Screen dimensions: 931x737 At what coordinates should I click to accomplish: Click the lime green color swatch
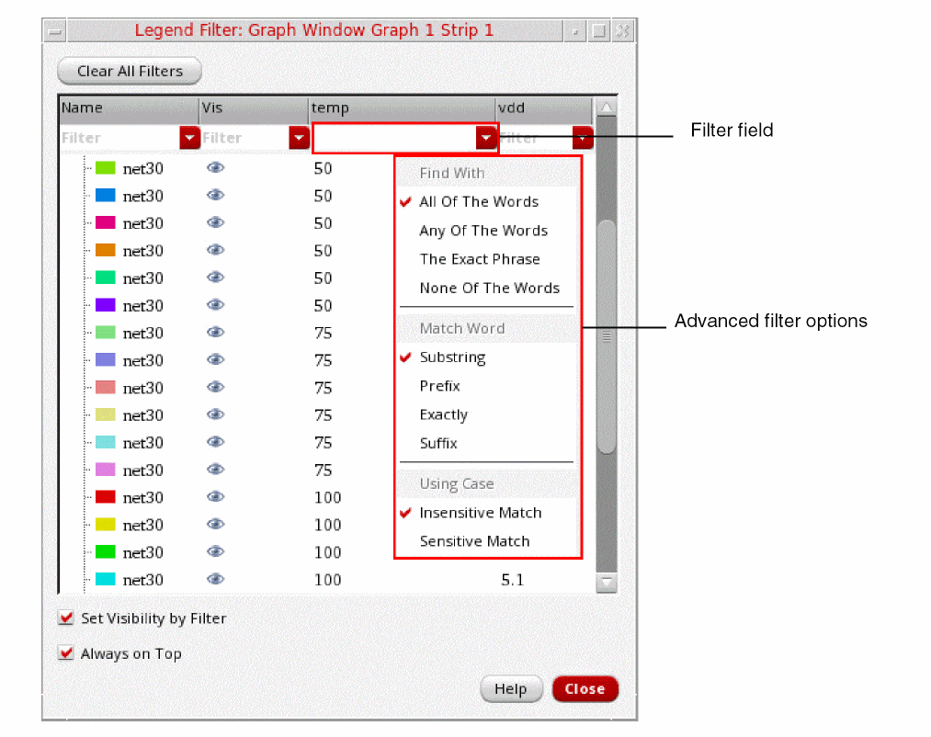(105, 168)
